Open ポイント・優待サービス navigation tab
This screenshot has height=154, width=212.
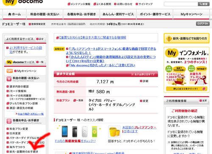[x=155, y=14]
